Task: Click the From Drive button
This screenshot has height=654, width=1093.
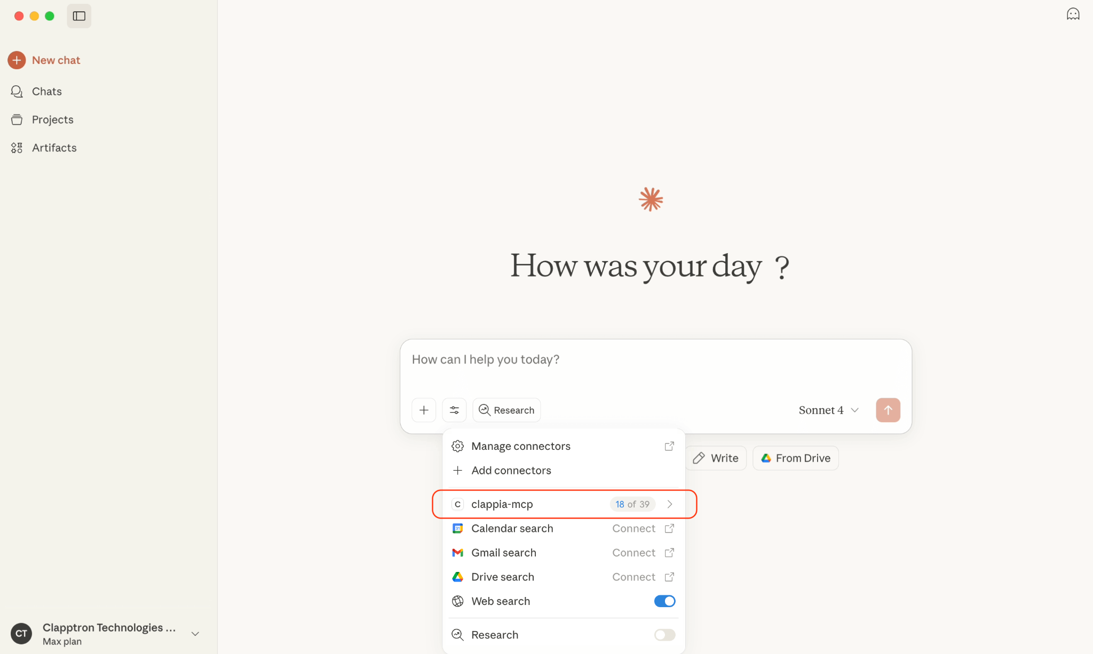Action: pos(795,458)
